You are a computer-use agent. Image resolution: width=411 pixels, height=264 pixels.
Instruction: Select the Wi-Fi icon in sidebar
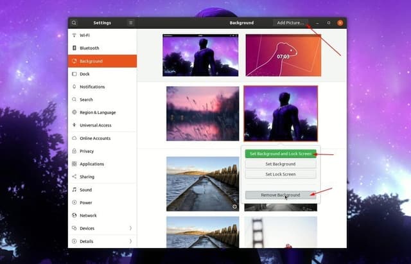click(x=74, y=35)
